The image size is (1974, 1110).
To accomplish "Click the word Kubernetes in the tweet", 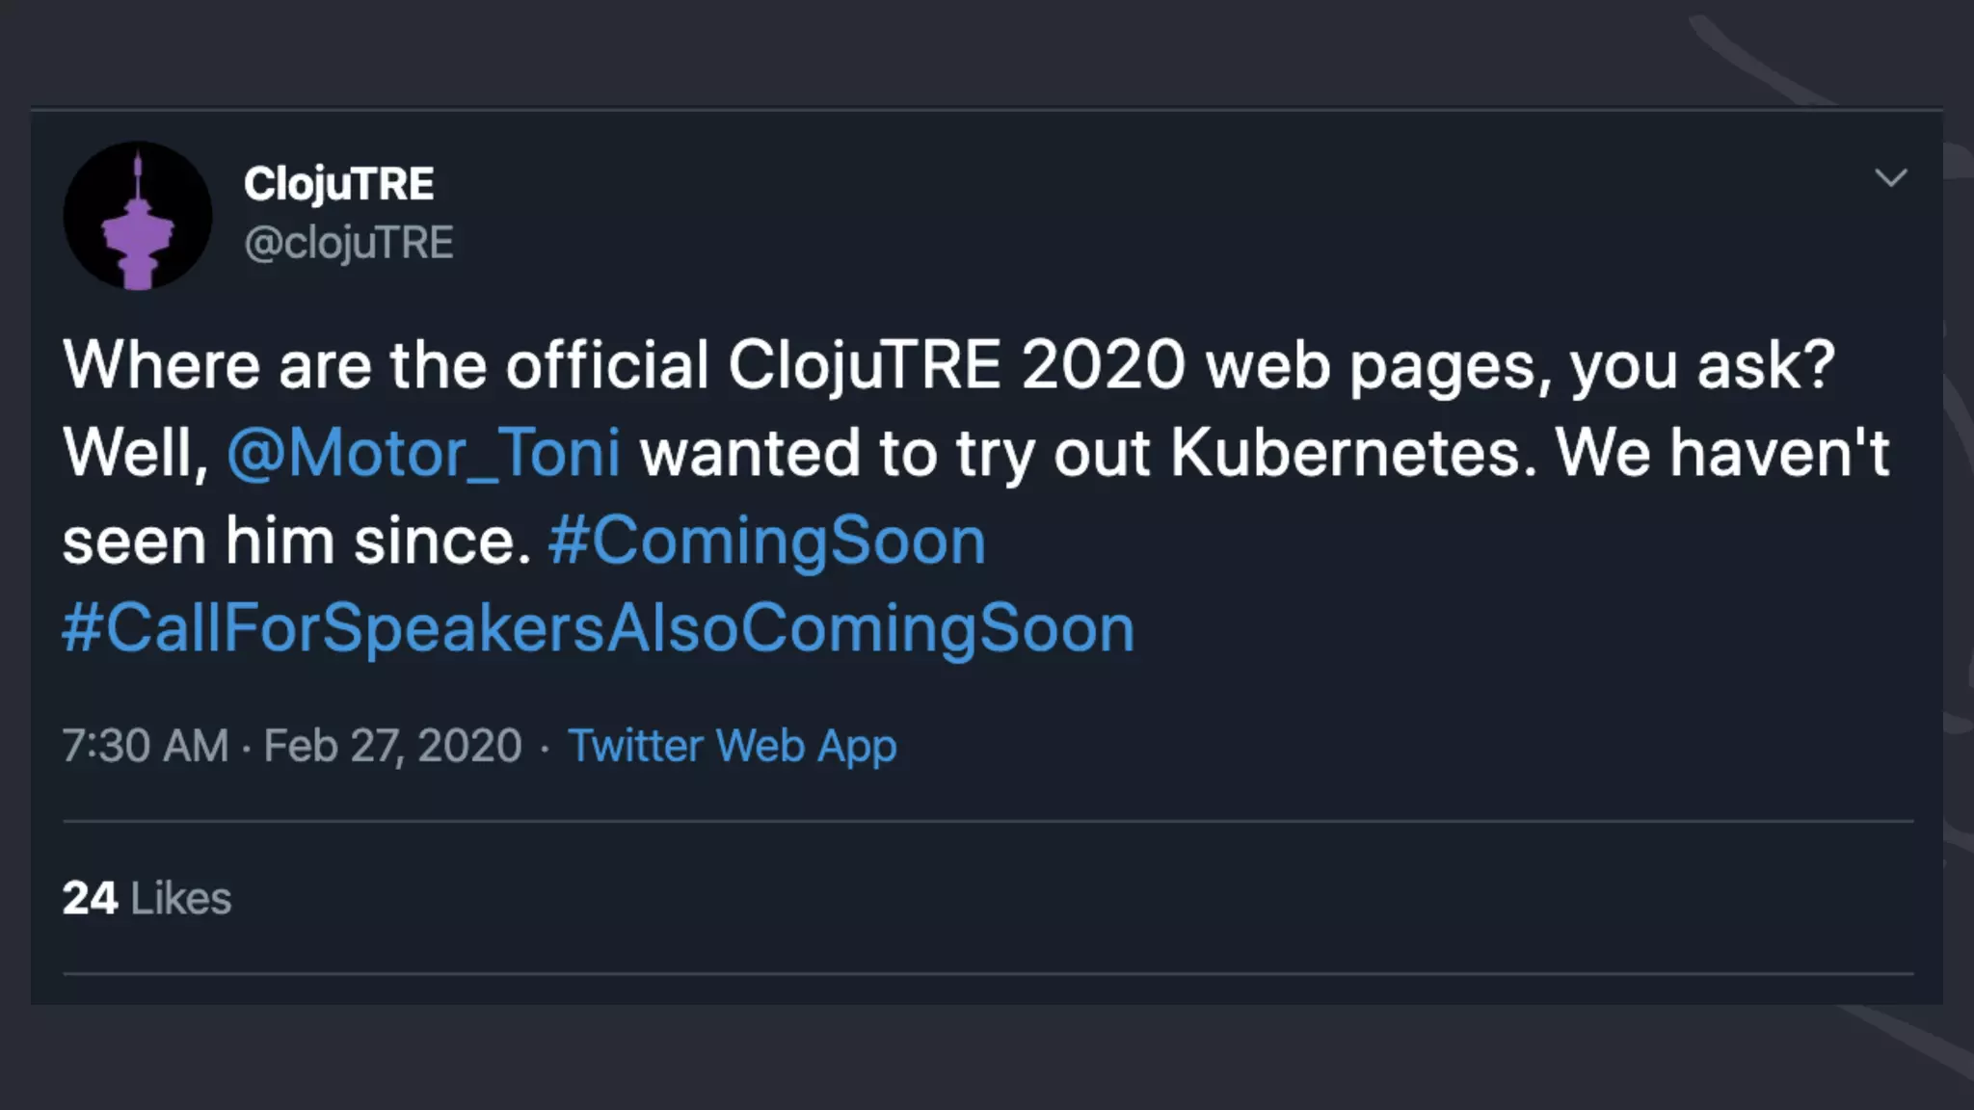I will coord(1353,453).
